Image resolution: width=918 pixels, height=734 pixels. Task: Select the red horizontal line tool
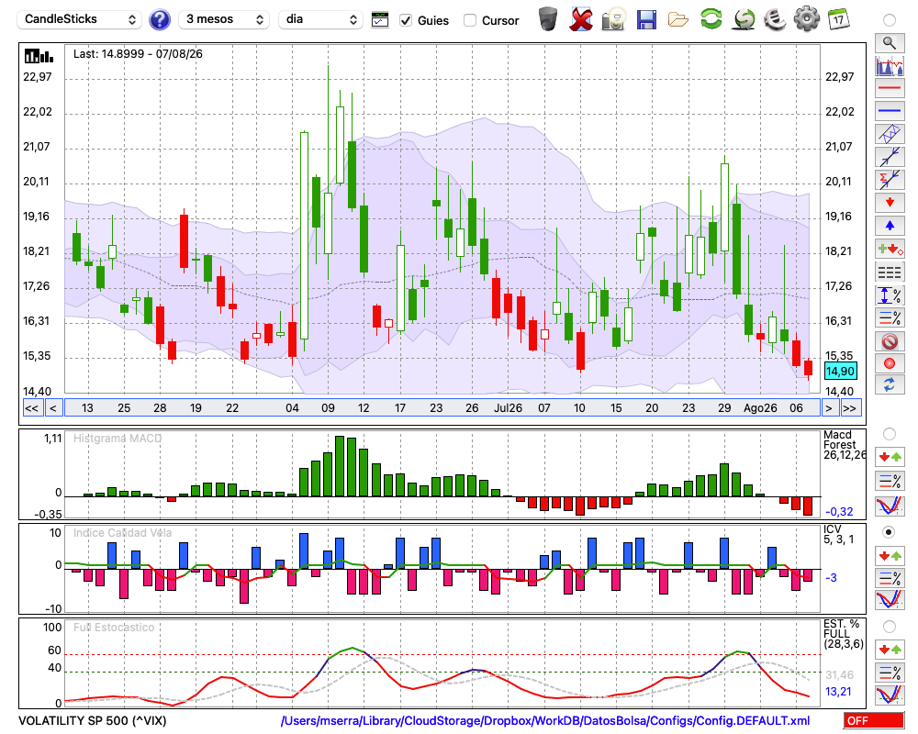[890, 88]
